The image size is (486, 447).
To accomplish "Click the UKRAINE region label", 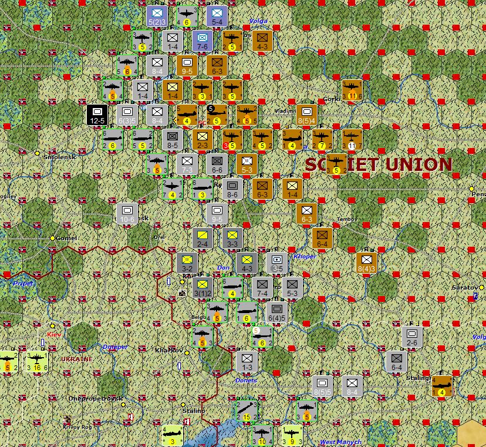I will pos(77,359).
